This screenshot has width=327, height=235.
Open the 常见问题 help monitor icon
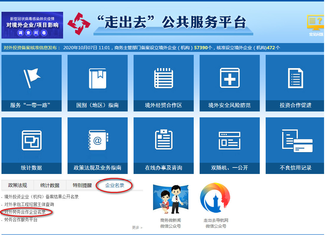316,25
